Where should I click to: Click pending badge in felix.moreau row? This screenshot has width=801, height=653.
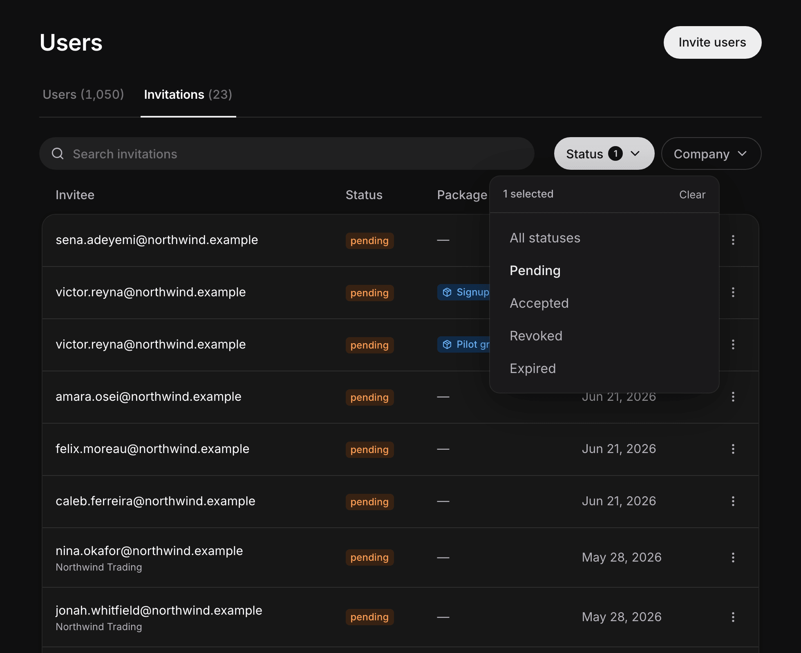coord(369,449)
